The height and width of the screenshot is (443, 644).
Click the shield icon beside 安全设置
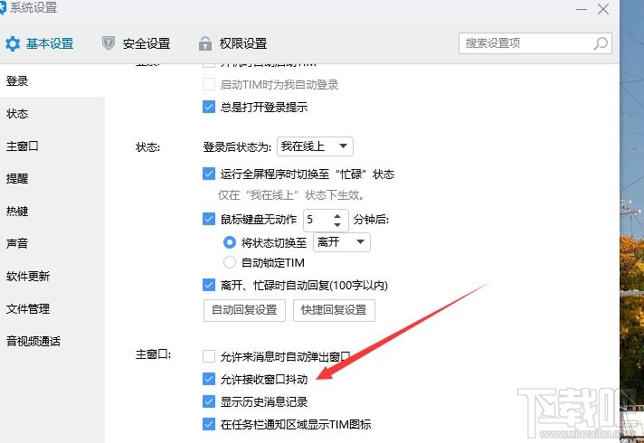(x=109, y=43)
